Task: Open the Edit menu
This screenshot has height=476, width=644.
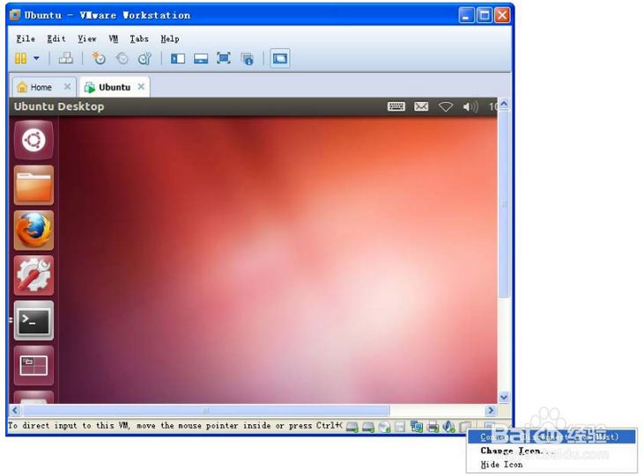Action: (56, 39)
